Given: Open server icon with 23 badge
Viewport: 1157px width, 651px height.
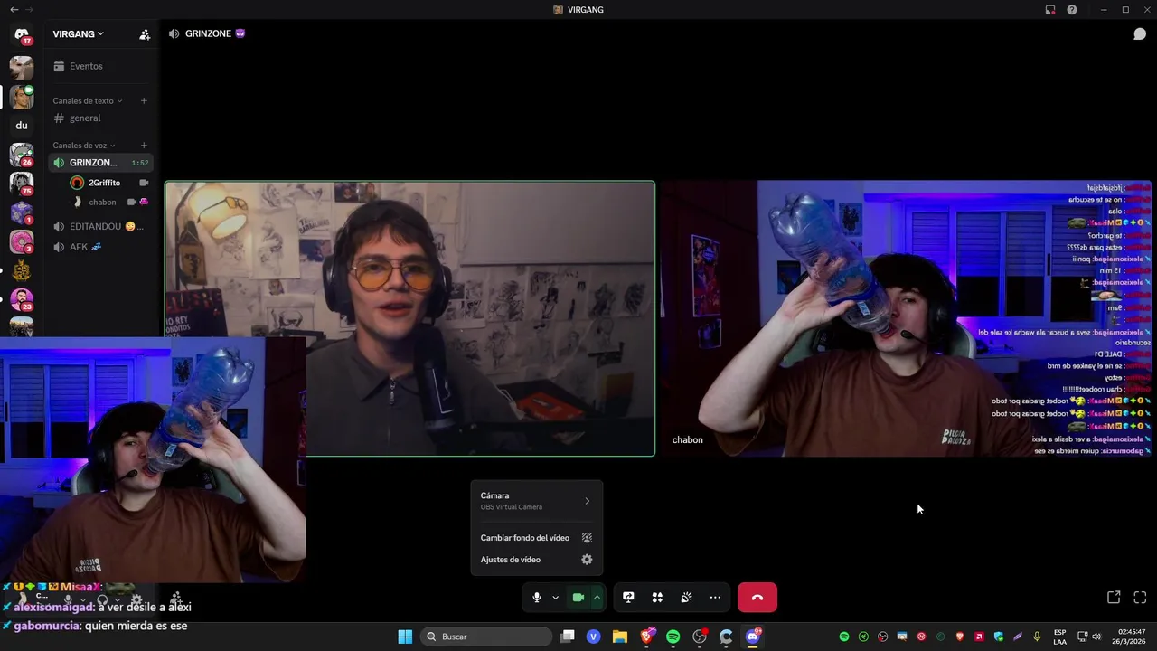Looking at the screenshot, I should coord(22,299).
